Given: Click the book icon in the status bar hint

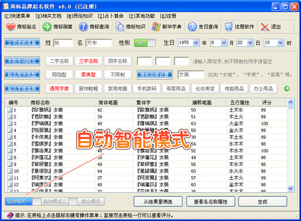Looking at the screenshot, I should [x=10, y=215].
